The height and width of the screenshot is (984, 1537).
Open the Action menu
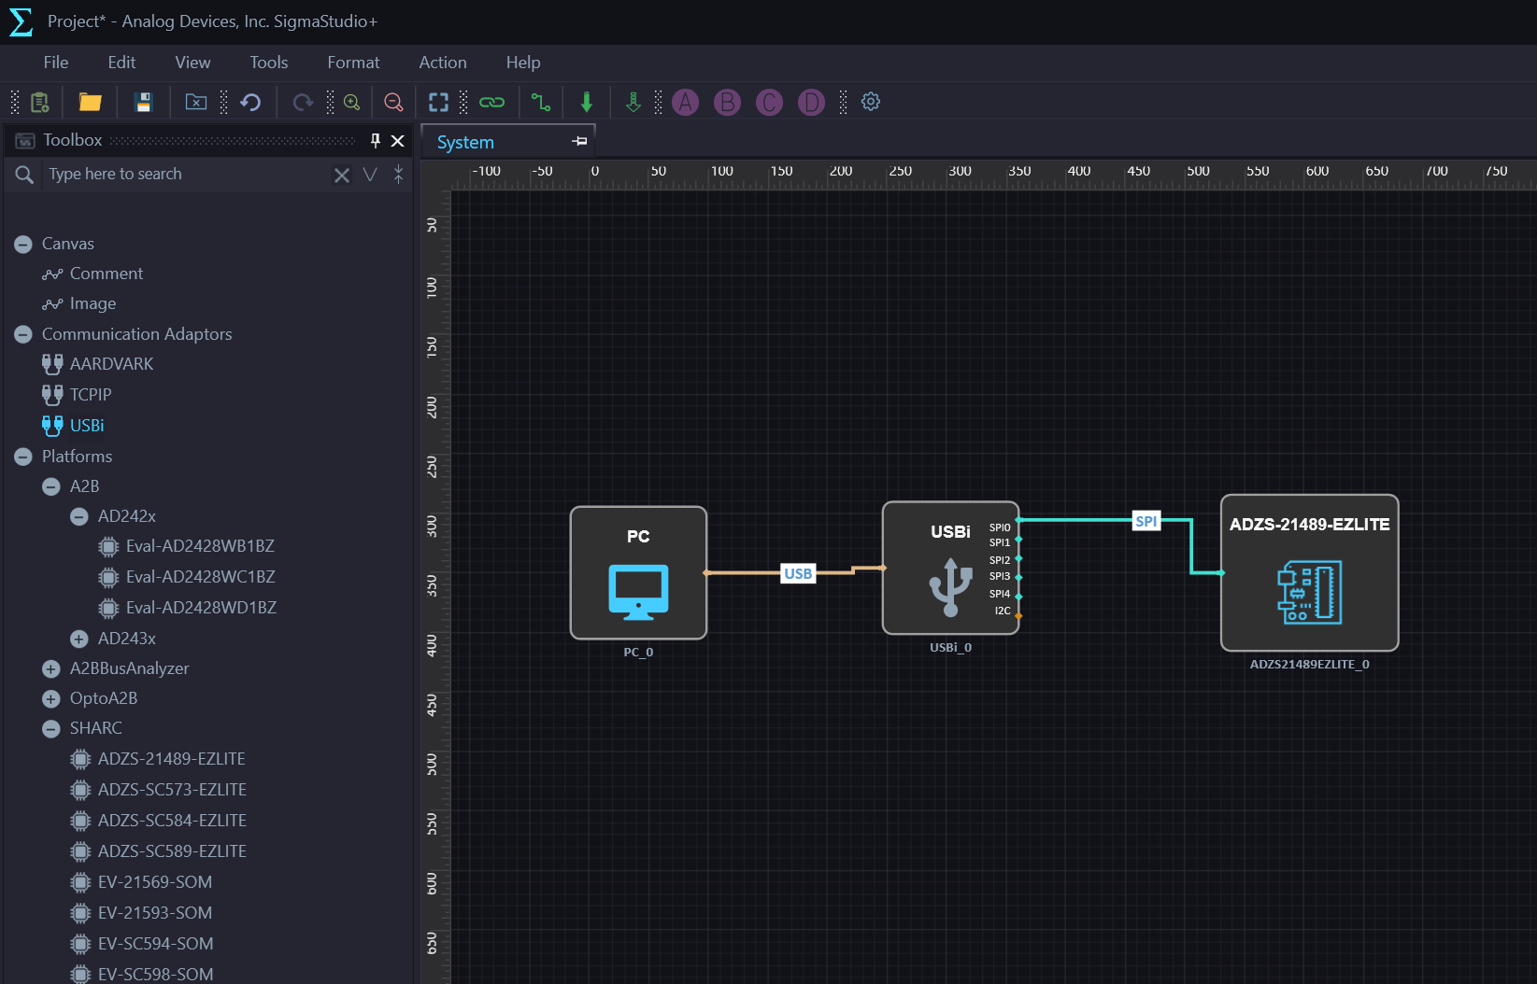443,63
